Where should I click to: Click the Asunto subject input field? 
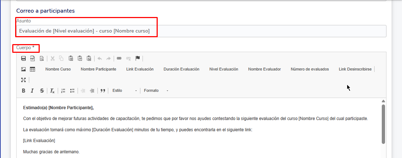point(201,31)
